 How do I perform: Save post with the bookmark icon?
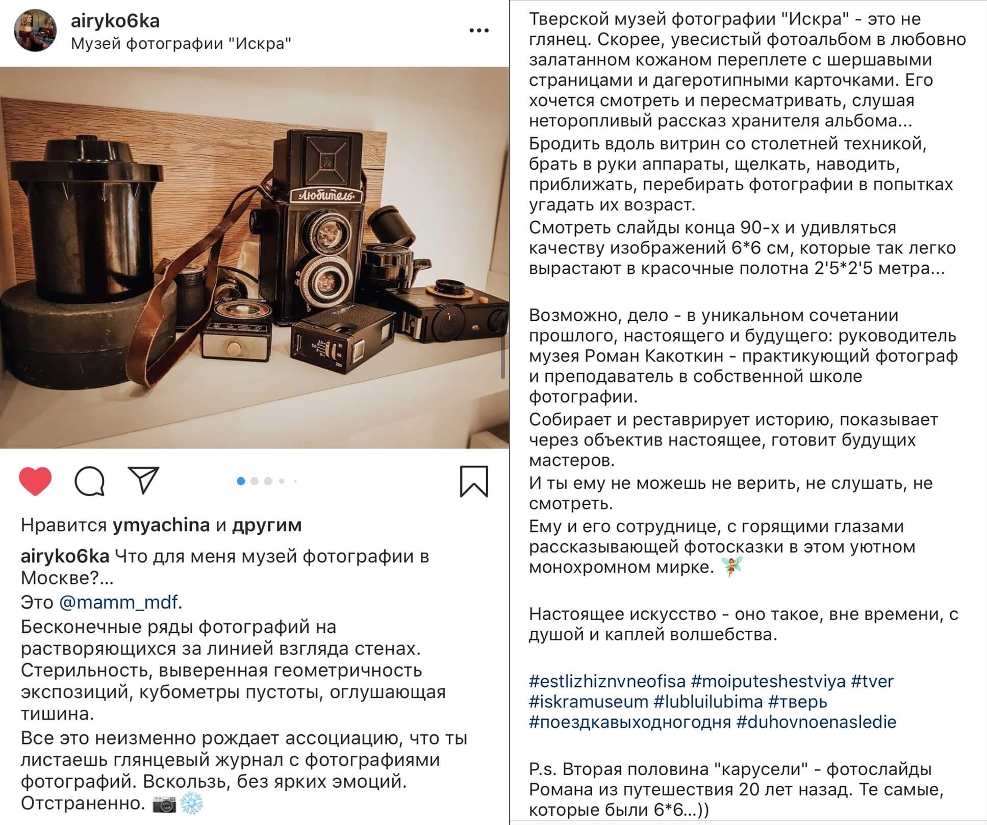pyautogui.click(x=474, y=481)
